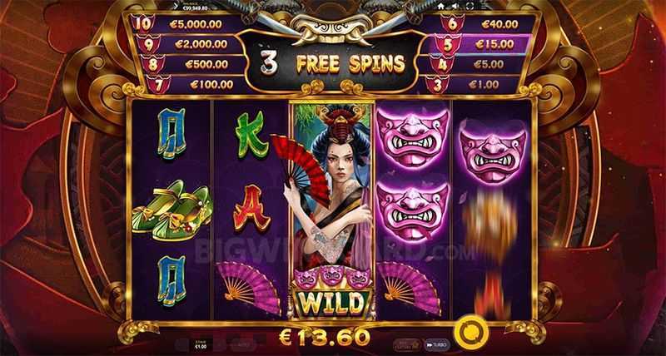Toggle fullscreen with the top bar icon
The height and width of the screenshot is (356, 666).
pos(470,6)
